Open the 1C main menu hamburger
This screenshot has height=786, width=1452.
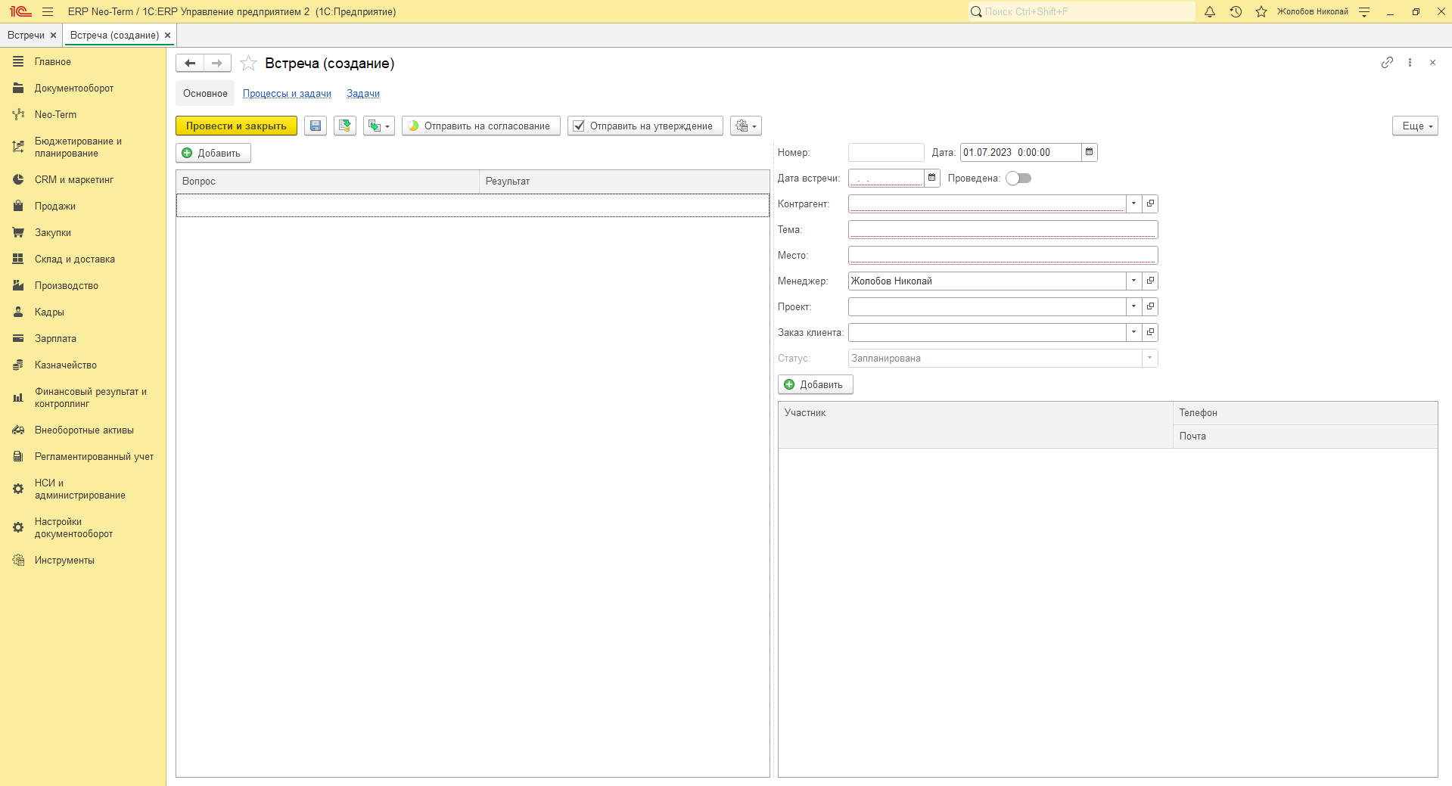(48, 11)
